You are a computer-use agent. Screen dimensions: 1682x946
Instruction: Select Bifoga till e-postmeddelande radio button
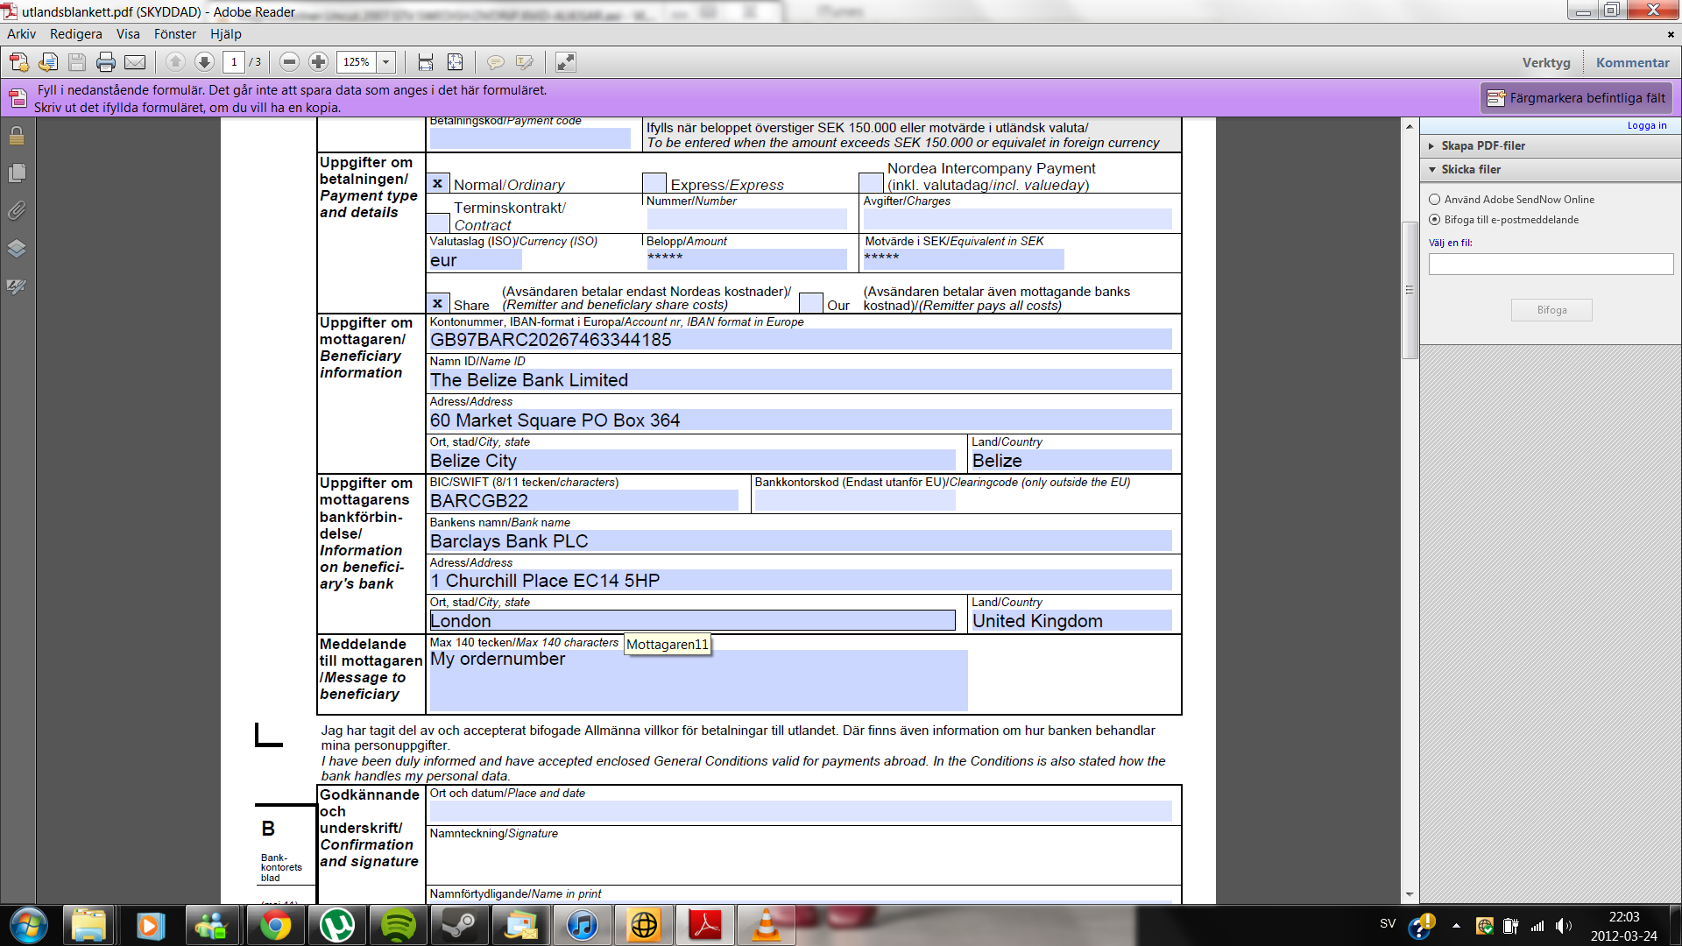pos(1435,220)
